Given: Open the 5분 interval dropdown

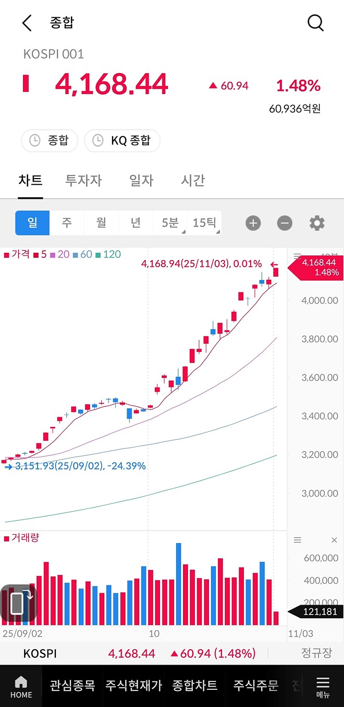Looking at the screenshot, I should [171, 222].
